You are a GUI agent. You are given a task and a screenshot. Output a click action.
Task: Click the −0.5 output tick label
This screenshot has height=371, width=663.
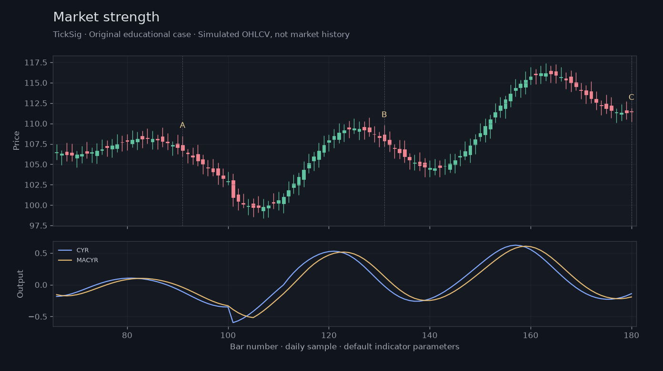(38, 317)
